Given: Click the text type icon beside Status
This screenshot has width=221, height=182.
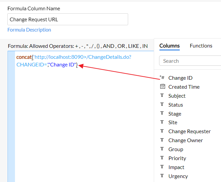Looking at the screenshot, I should click(162, 105).
